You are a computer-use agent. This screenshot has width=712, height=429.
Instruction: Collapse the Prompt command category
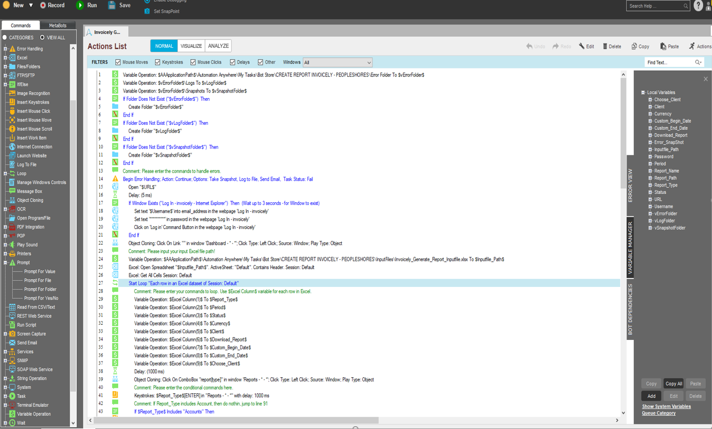6,263
